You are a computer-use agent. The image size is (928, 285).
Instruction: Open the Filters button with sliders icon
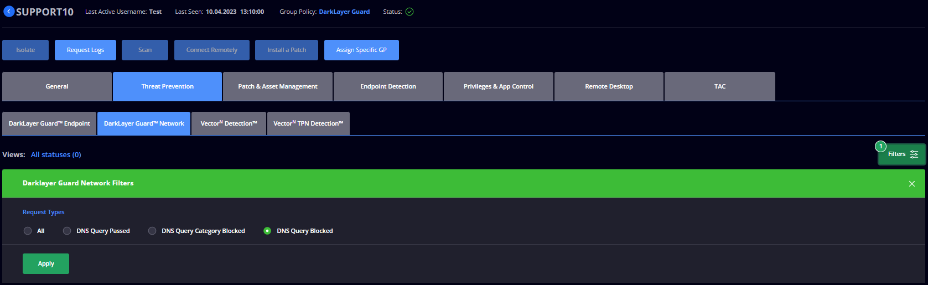[902, 154]
